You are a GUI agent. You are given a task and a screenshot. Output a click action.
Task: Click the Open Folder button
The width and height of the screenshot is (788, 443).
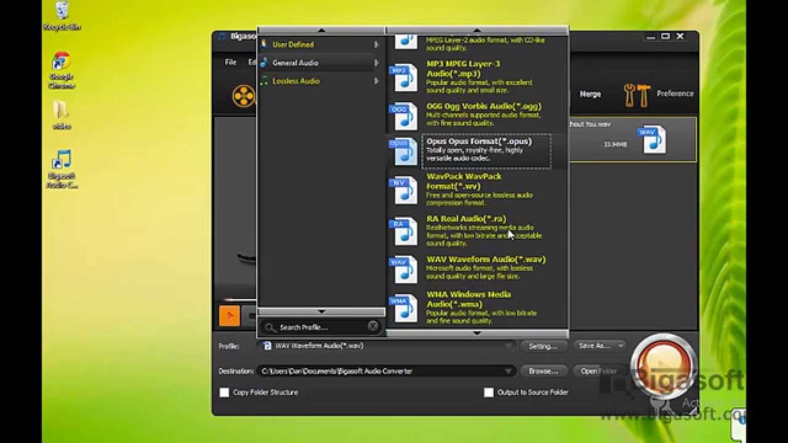coord(599,371)
